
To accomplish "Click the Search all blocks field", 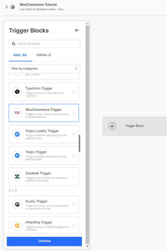I will (44, 44).
